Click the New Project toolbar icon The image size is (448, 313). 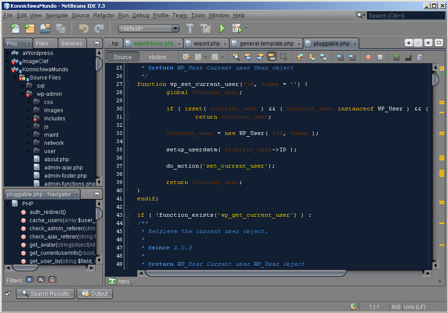tap(30, 28)
